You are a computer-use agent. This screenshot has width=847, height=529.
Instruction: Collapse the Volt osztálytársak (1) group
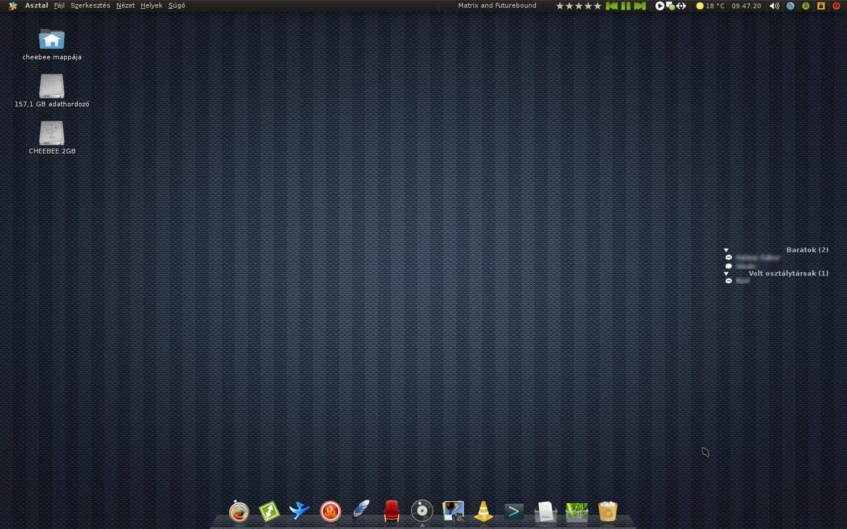[x=726, y=273]
